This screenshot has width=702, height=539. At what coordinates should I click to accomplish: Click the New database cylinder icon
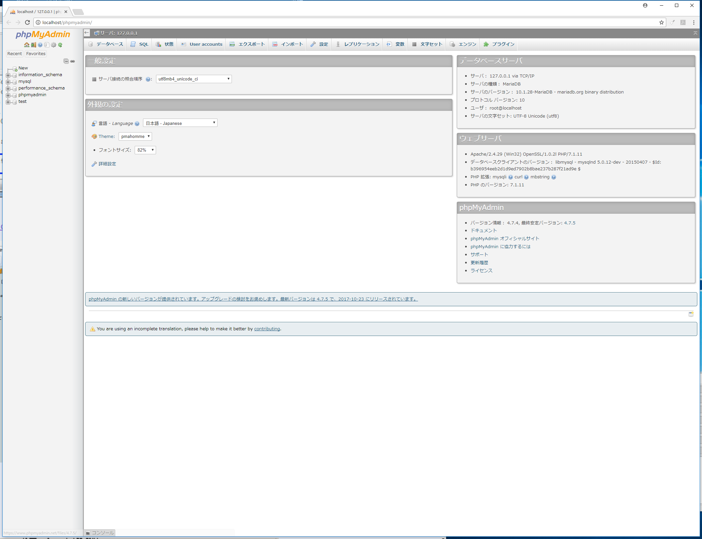pyautogui.click(x=15, y=69)
